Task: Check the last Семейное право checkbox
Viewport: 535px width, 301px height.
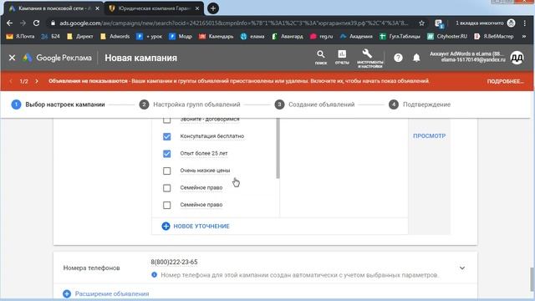Action: [x=166, y=205]
